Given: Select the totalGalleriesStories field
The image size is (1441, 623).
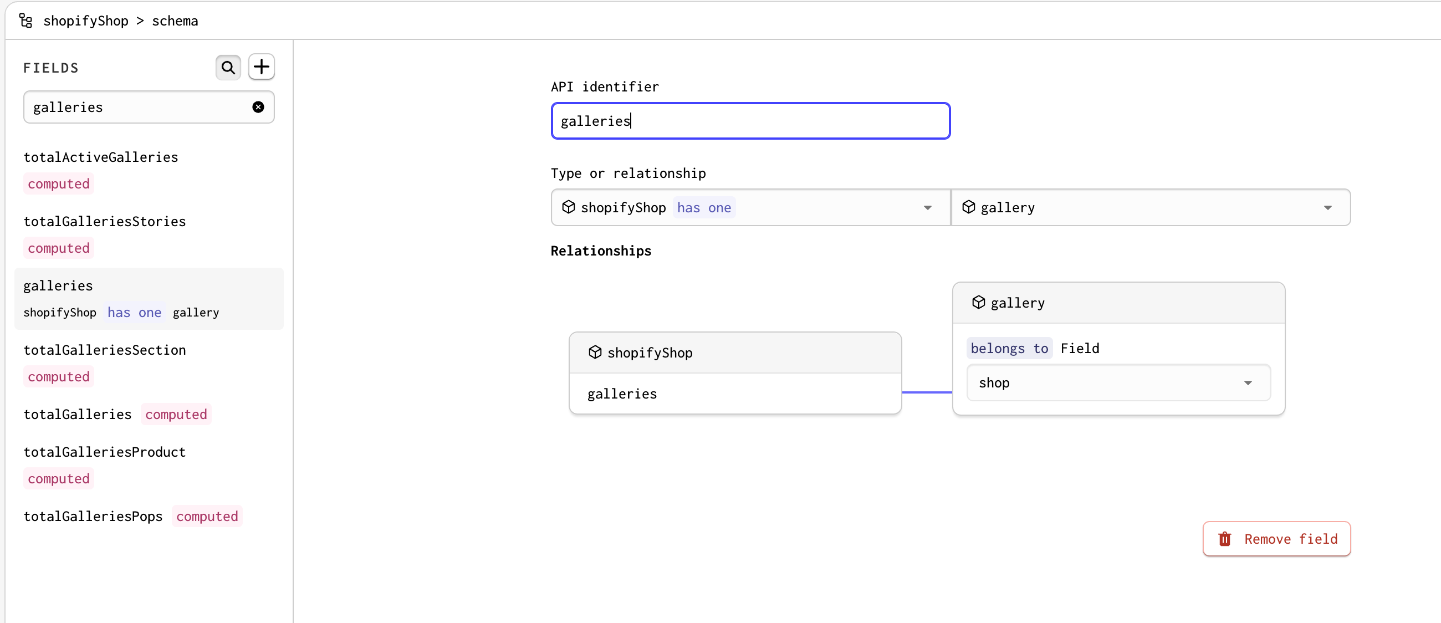Looking at the screenshot, I should click(149, 234).
